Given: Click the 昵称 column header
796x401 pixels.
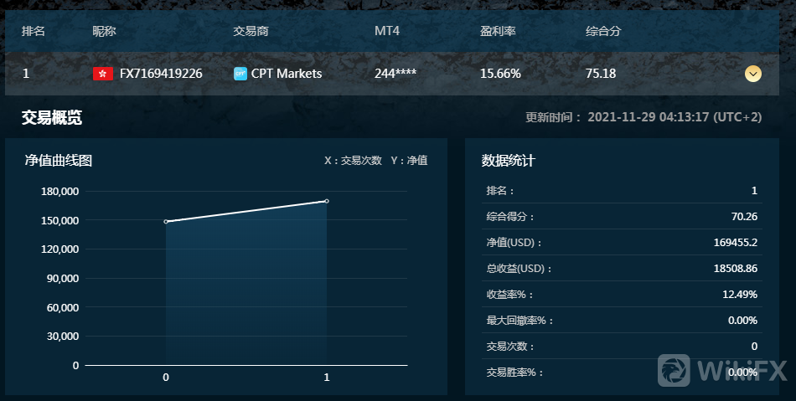Looking at the screenshot, I should pyautogui.click(x=104, y=31).
